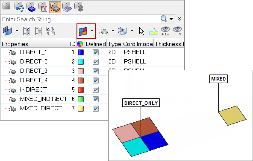
Task: Sort by the ID column header
Action: [x=73, y=44]
